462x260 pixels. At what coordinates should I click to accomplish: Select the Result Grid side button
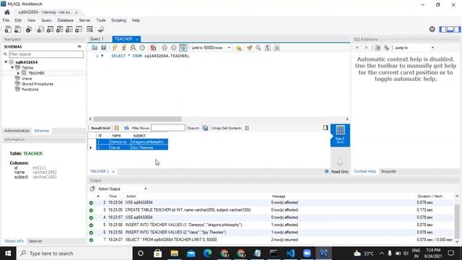click(x=340, y=135)
